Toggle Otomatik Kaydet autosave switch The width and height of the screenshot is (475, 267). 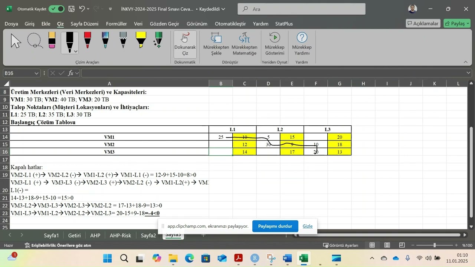click(x=56, y=9)
